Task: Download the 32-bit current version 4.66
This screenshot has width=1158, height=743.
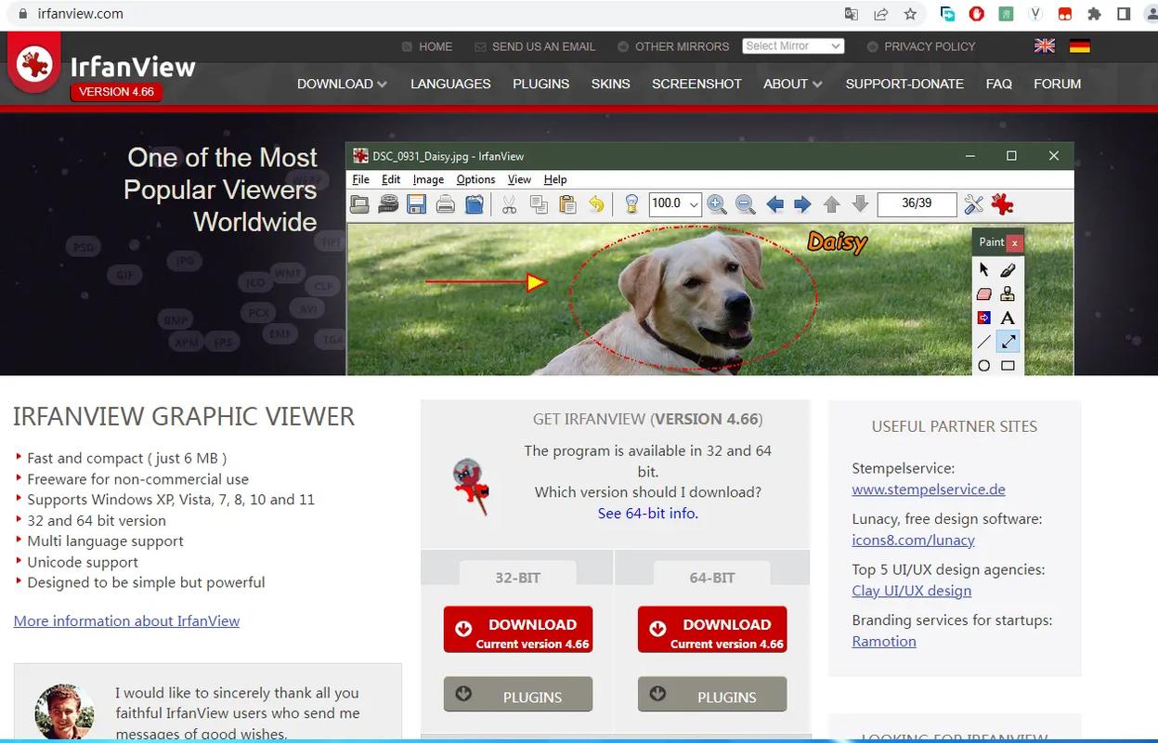Action: click(x=518, y=630)
